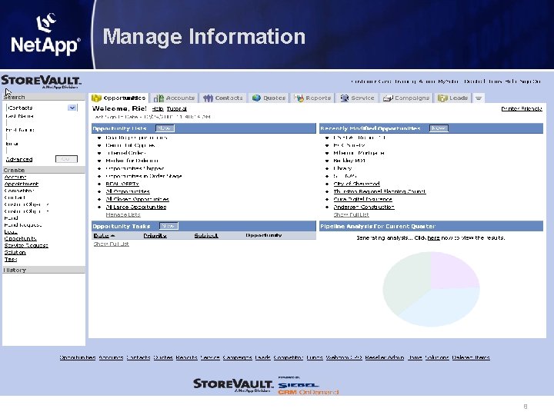Open the Tutorial link
This screenshot has width=554, height=415.
(x=177, y=109)
